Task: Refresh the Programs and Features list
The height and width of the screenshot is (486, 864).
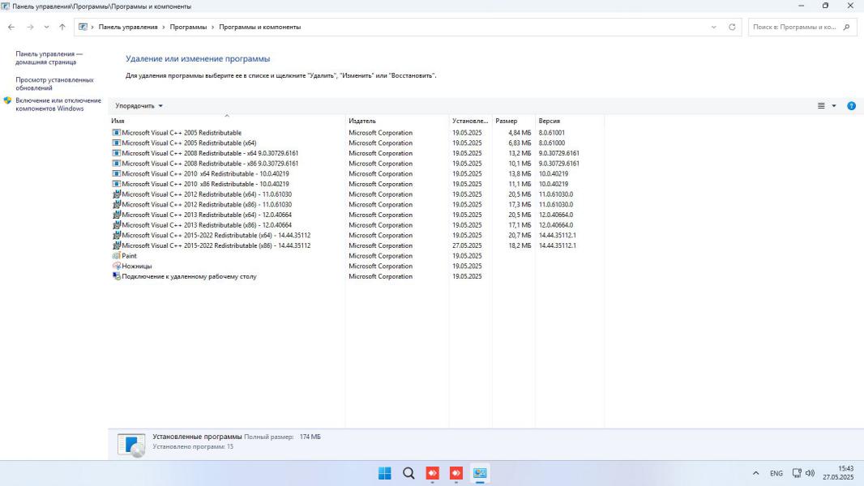Action: click(x=732, y=27)
